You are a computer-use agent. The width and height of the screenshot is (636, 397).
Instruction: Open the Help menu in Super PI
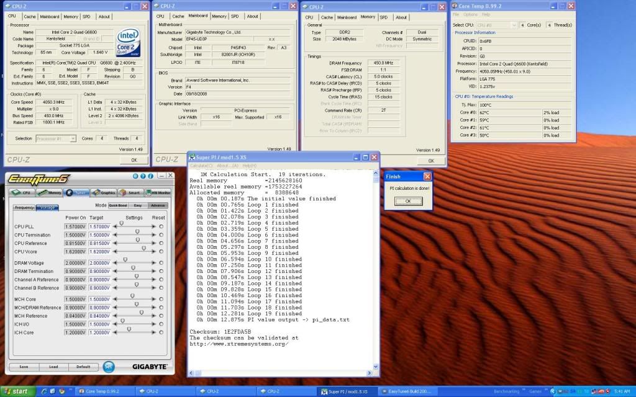(250, 166)
